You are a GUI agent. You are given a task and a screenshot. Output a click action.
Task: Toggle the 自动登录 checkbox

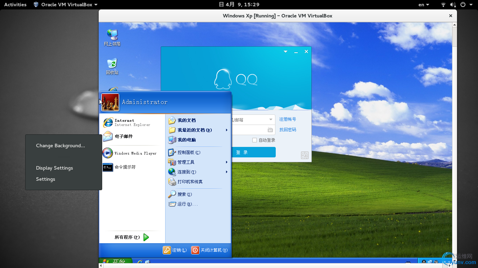click(x=254, y=140)
